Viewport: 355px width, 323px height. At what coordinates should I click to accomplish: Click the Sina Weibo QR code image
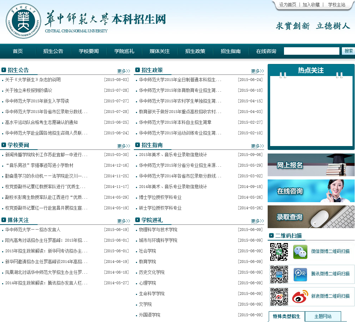(x=279, y=297)
